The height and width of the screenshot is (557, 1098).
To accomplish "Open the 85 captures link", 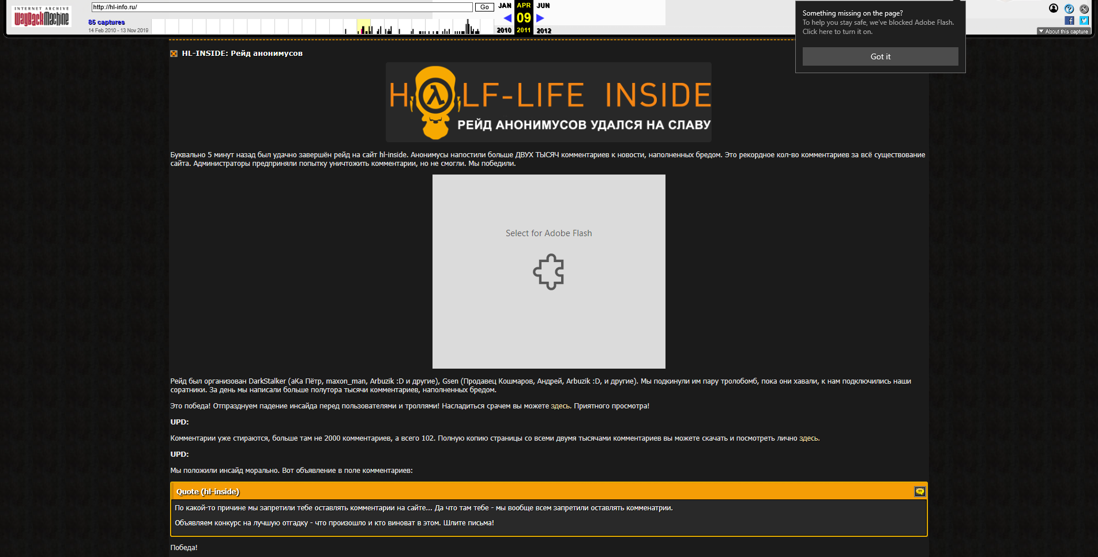I will (106, 22).
